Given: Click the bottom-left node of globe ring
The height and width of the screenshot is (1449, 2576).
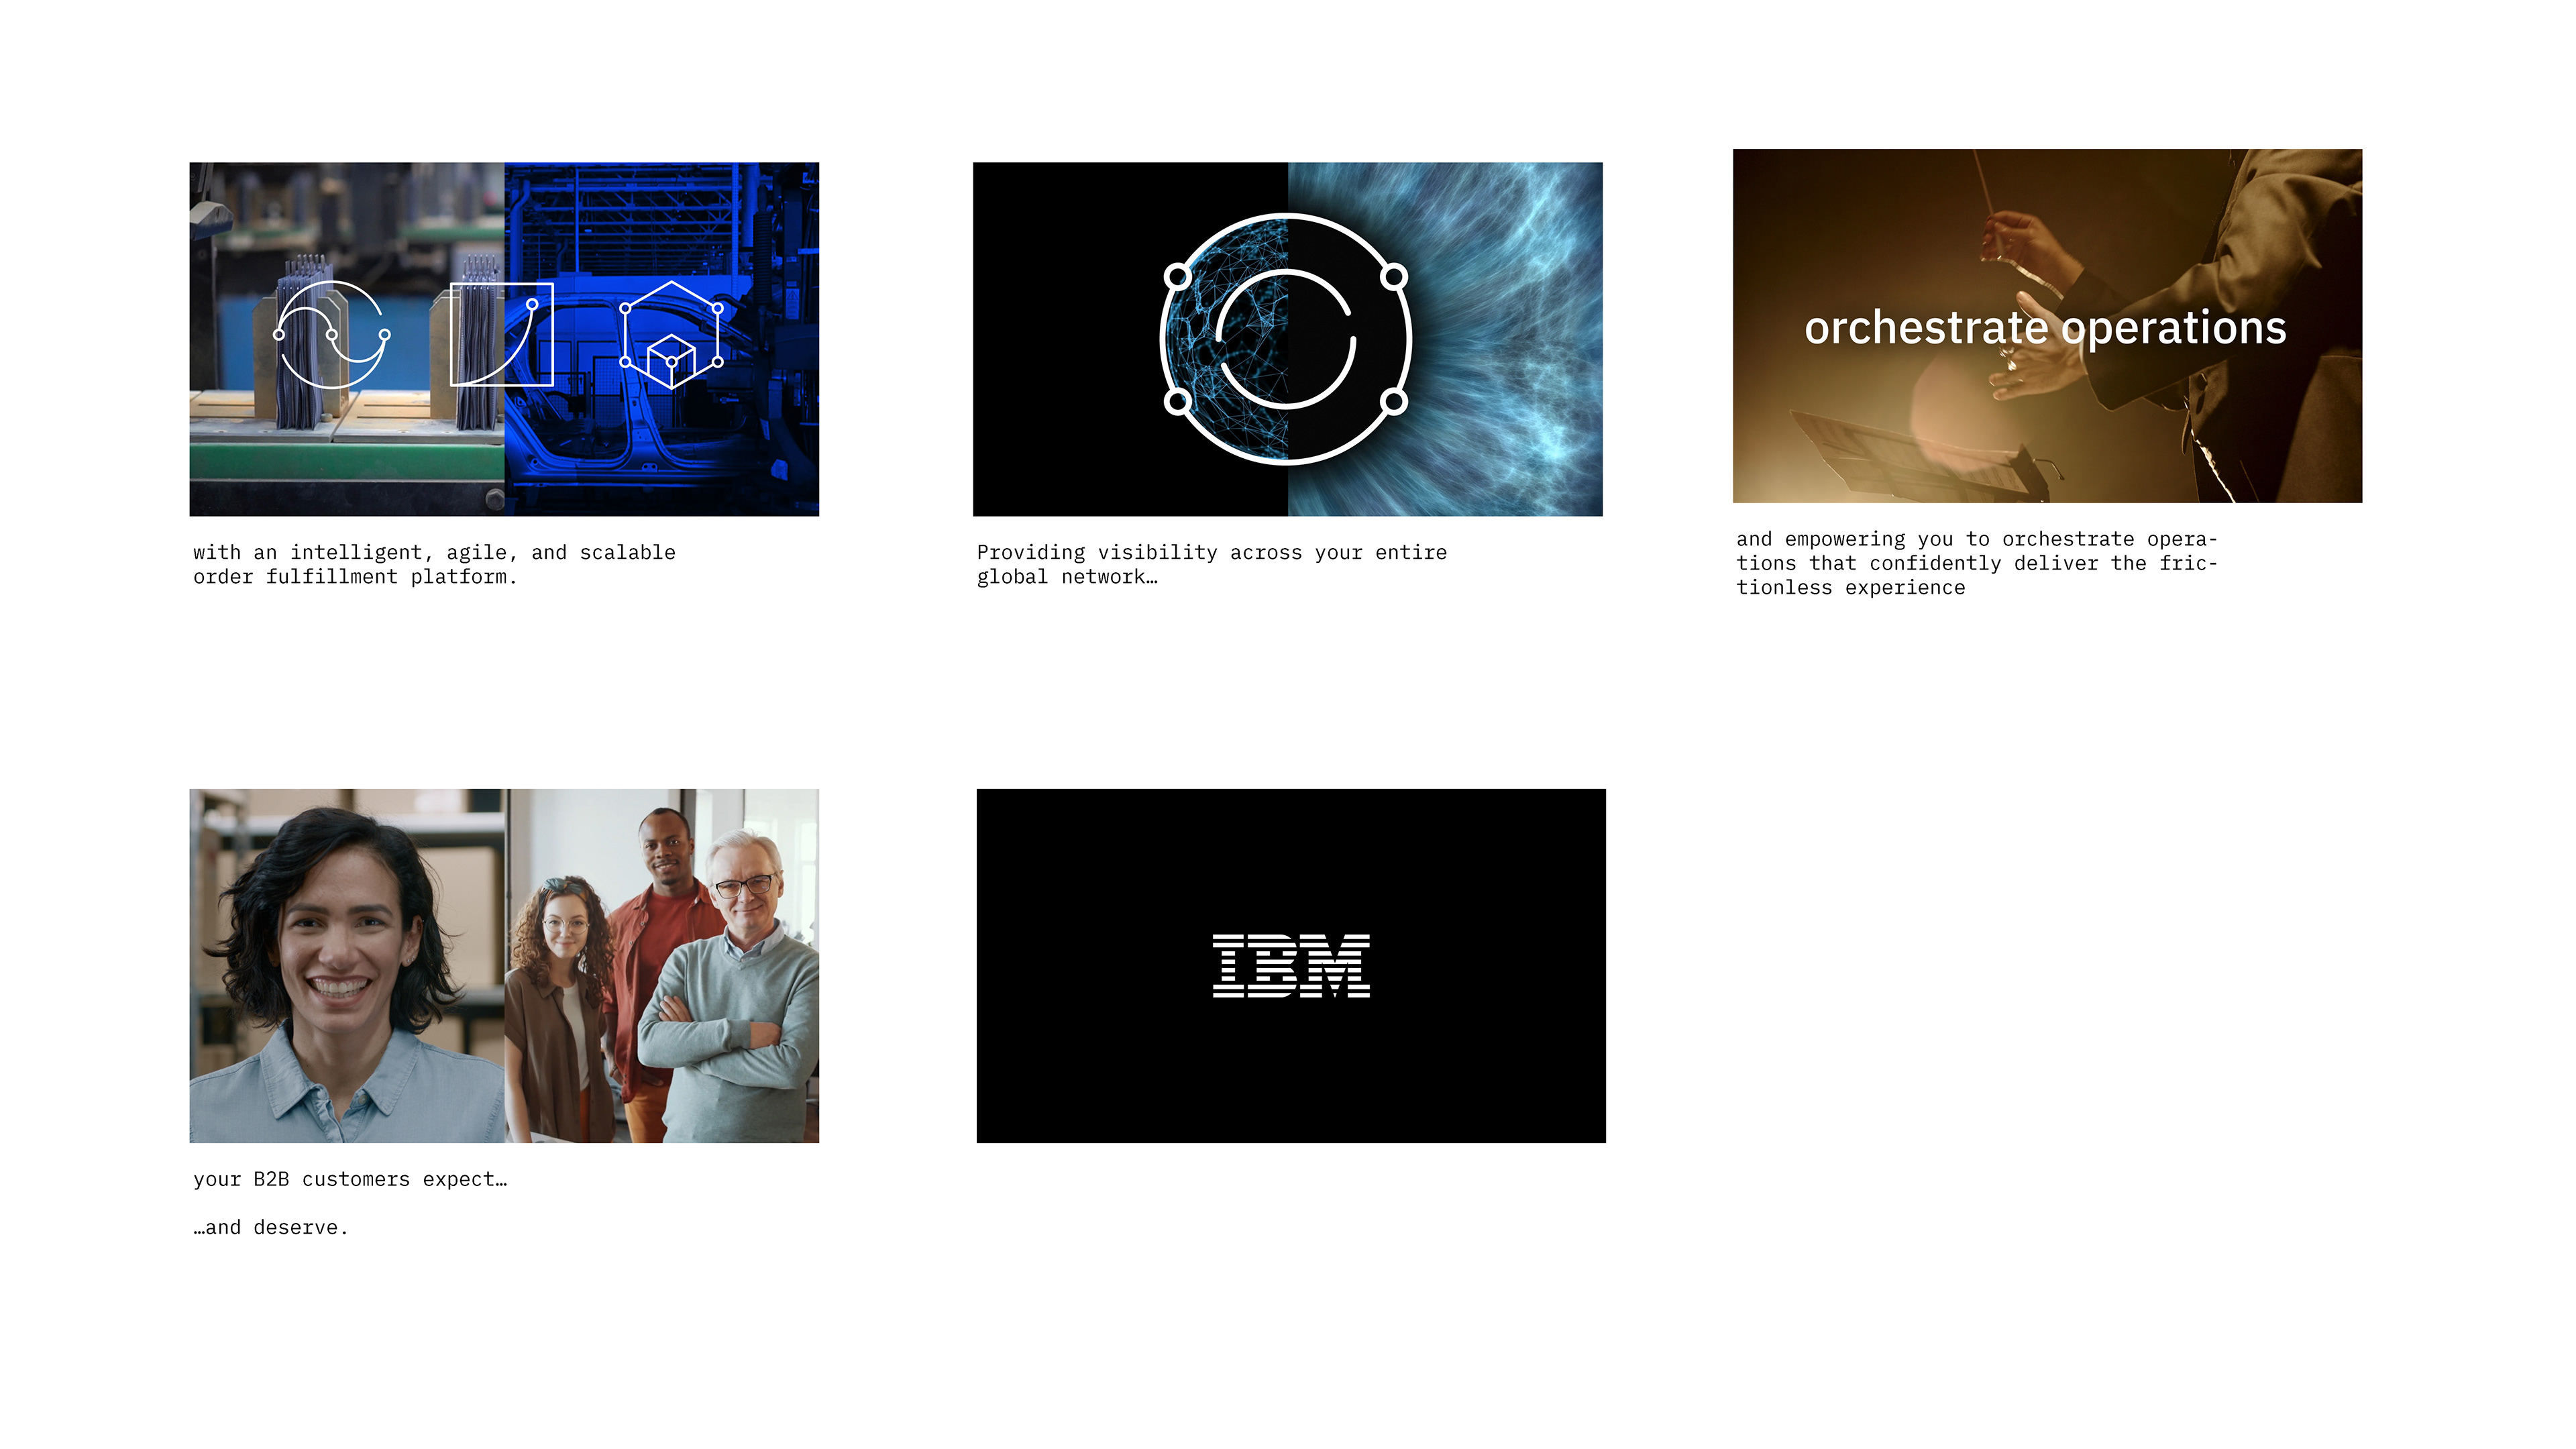Looking at the screenshot, I should point(1178,402).
